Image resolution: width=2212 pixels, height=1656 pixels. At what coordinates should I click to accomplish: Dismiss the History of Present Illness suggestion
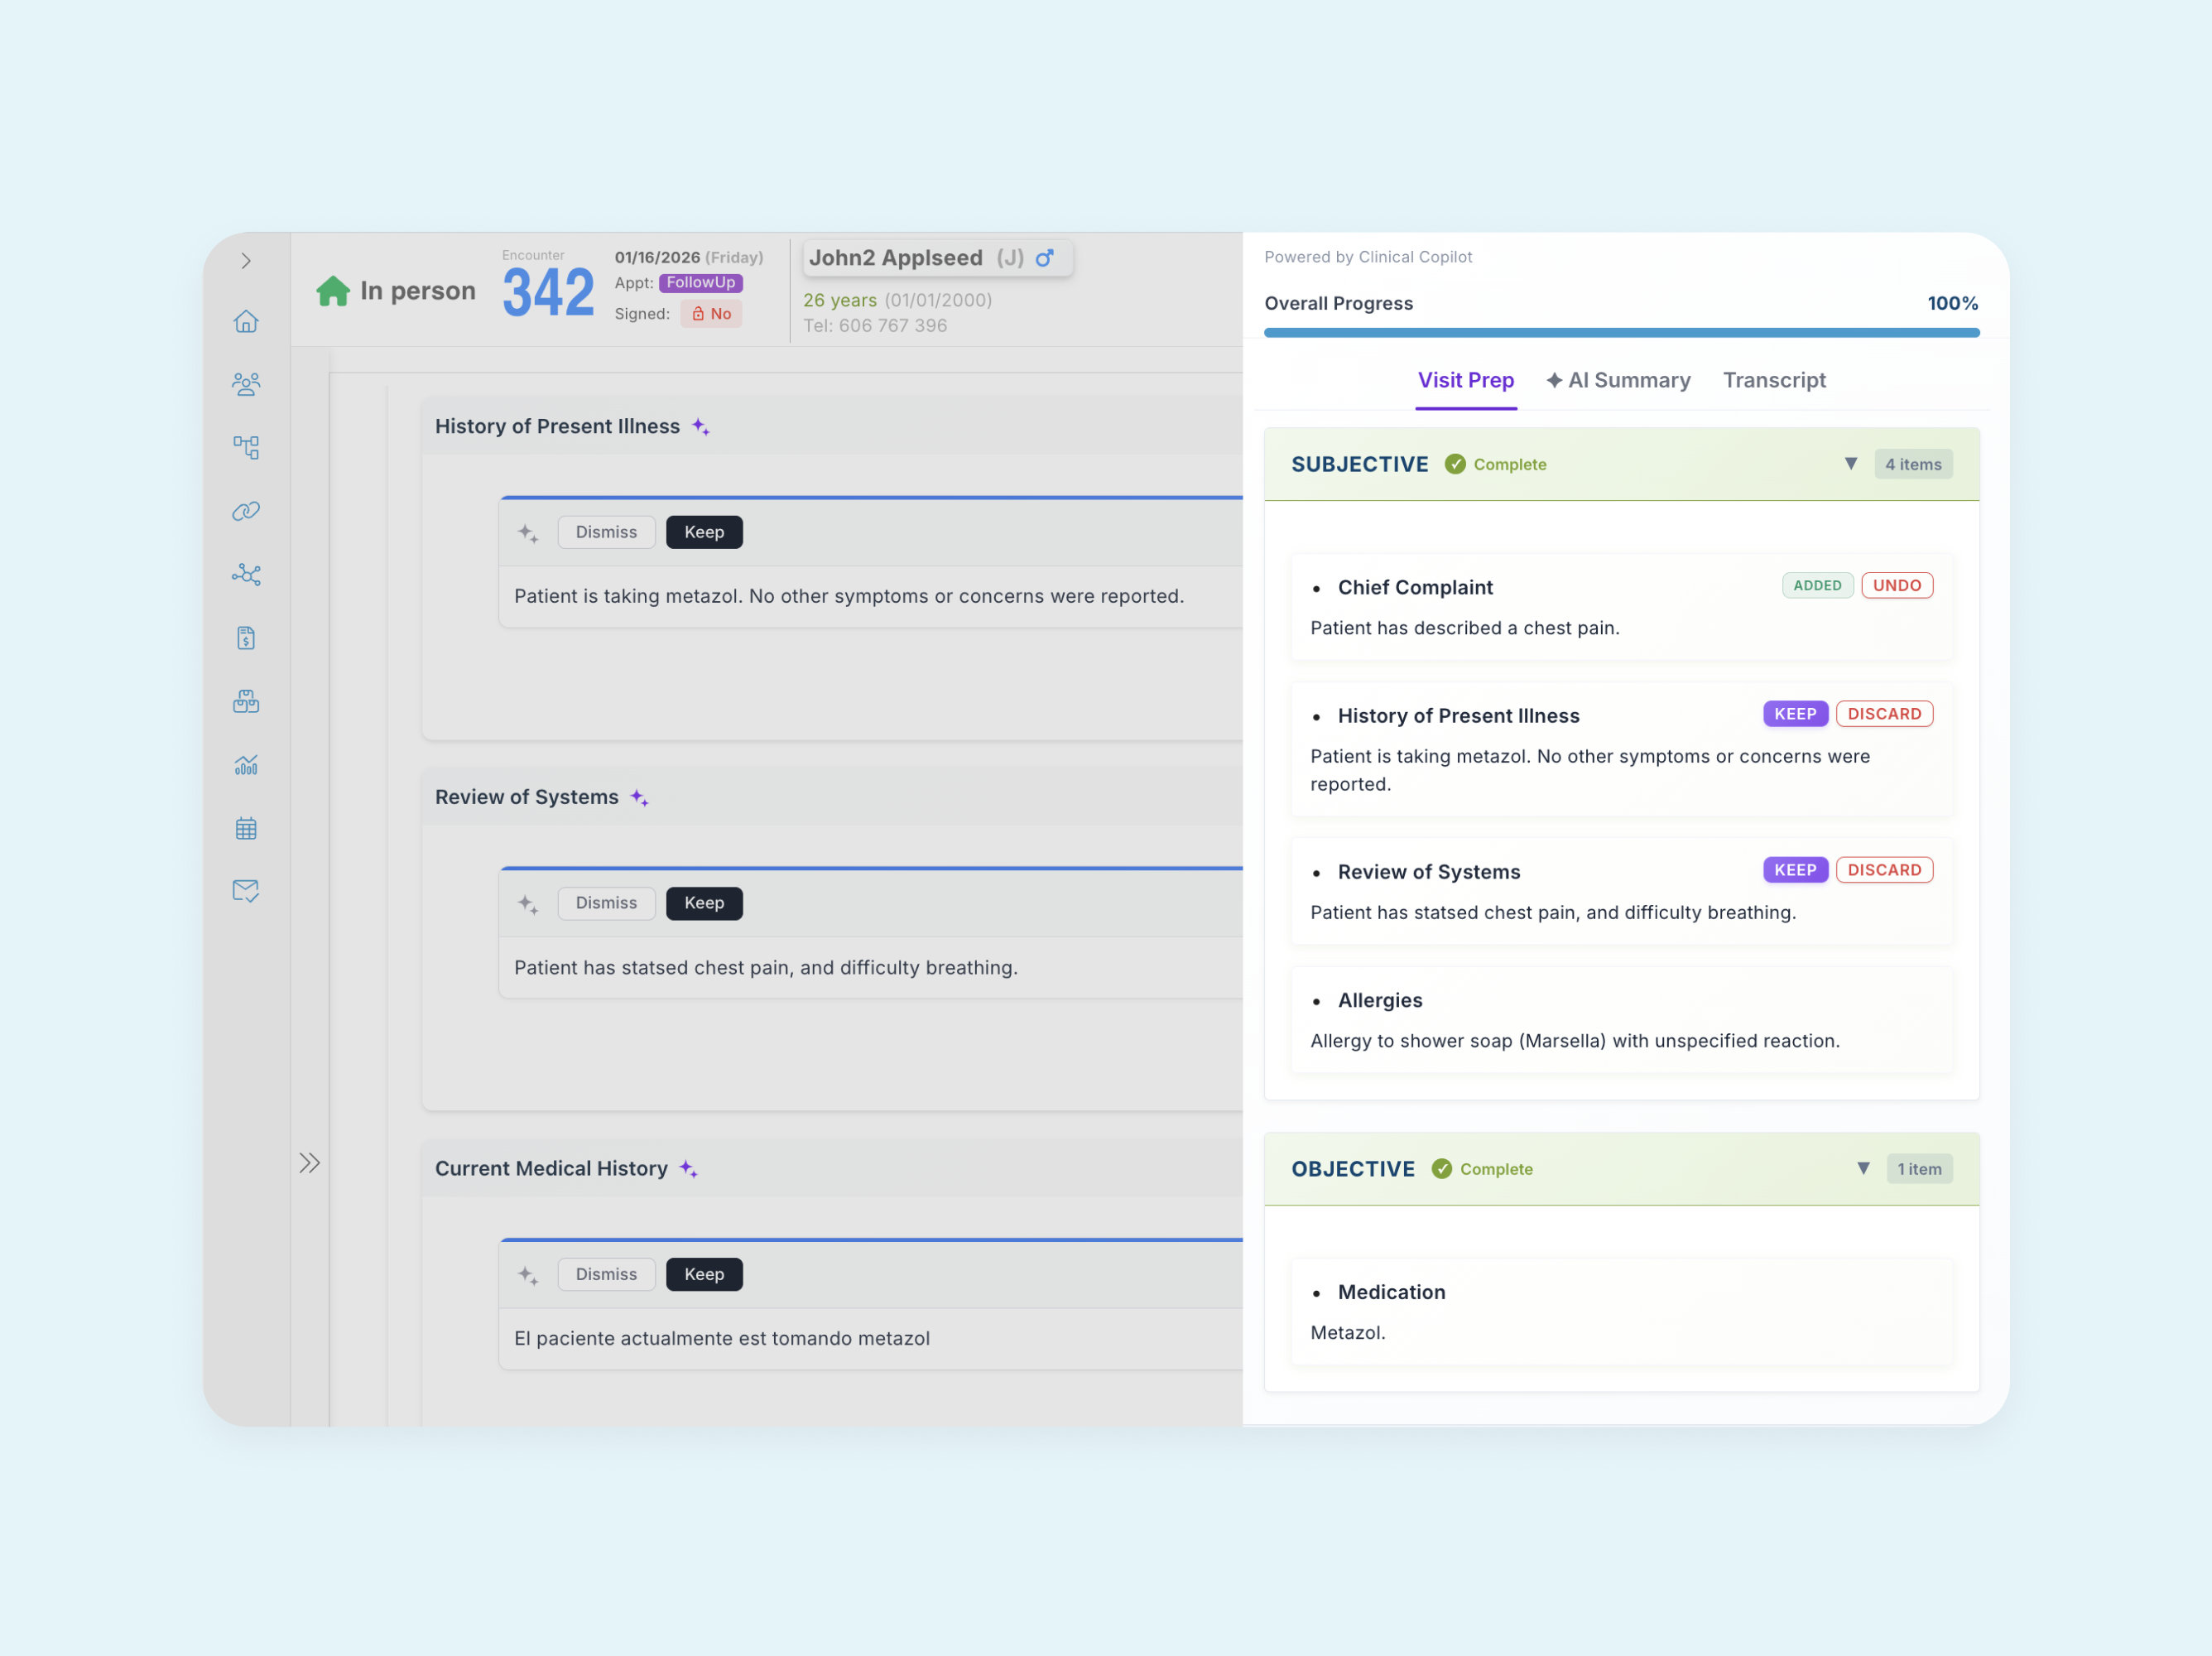coord(606,532)
